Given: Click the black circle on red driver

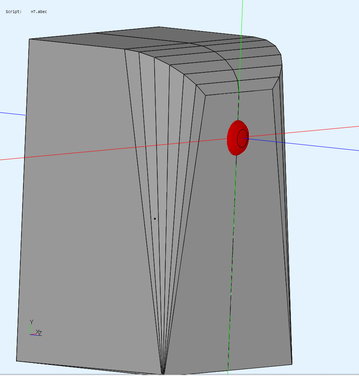Looking at the screenshot, I should click(x=242, y=138).
